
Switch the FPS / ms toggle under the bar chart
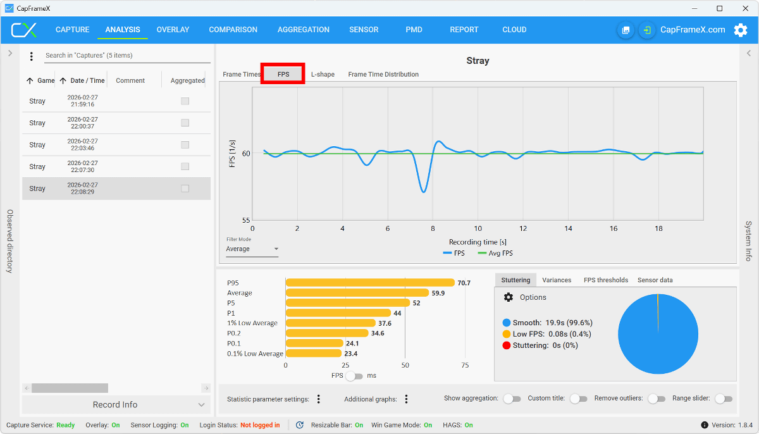(354, 376)
